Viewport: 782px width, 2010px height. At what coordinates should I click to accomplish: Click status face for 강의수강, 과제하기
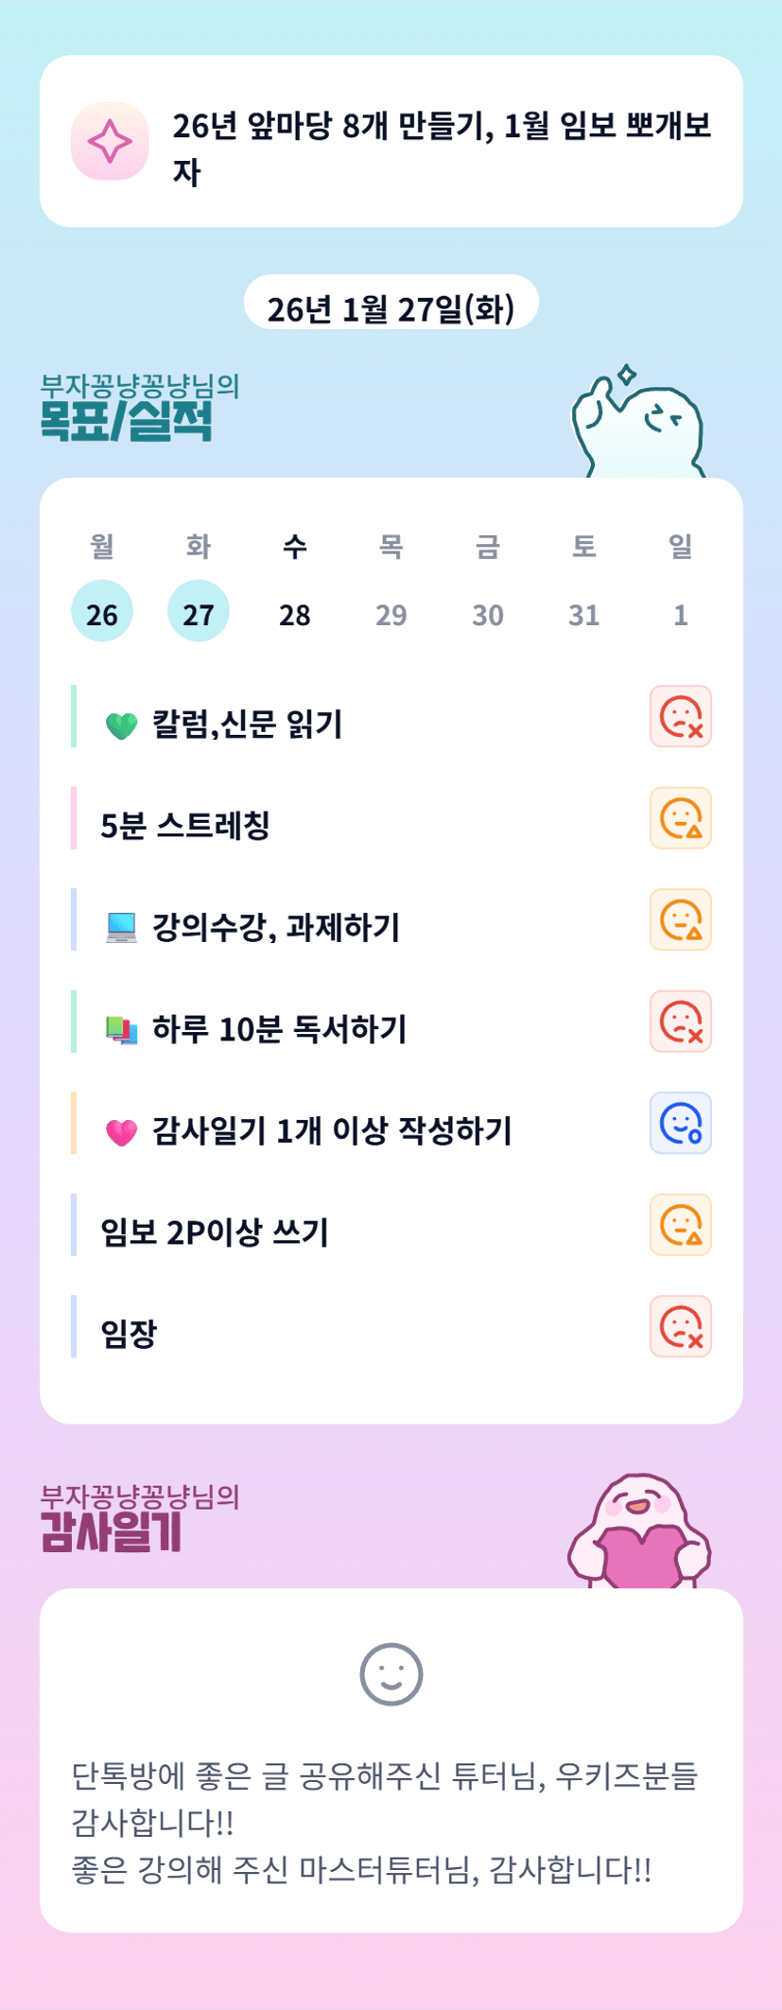pyautogui.click(x=680, y=919)
